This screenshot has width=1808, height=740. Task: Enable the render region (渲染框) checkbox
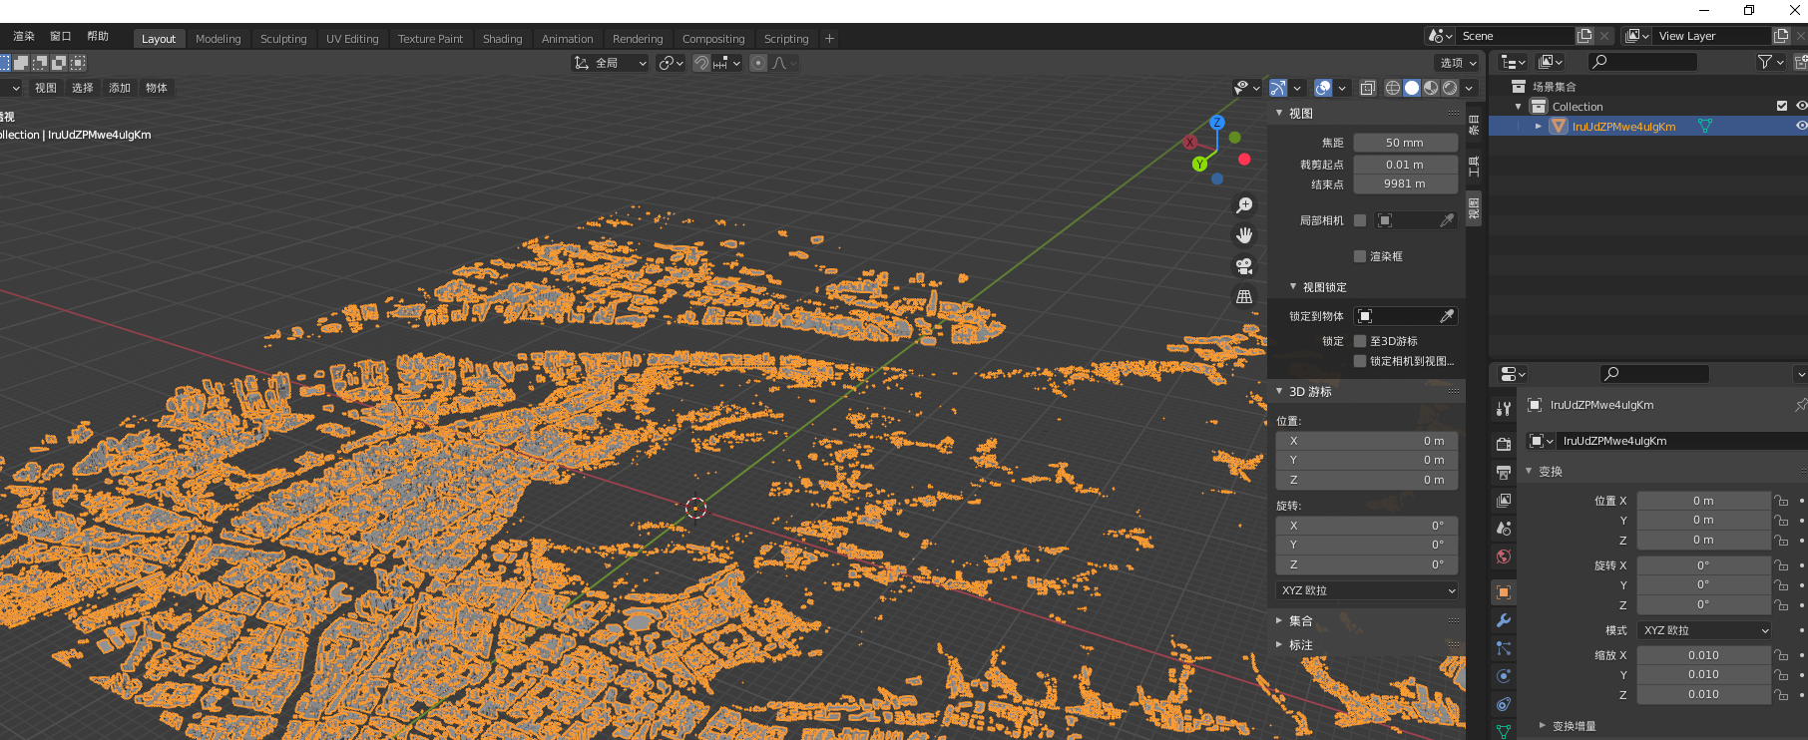(1359, 256)
